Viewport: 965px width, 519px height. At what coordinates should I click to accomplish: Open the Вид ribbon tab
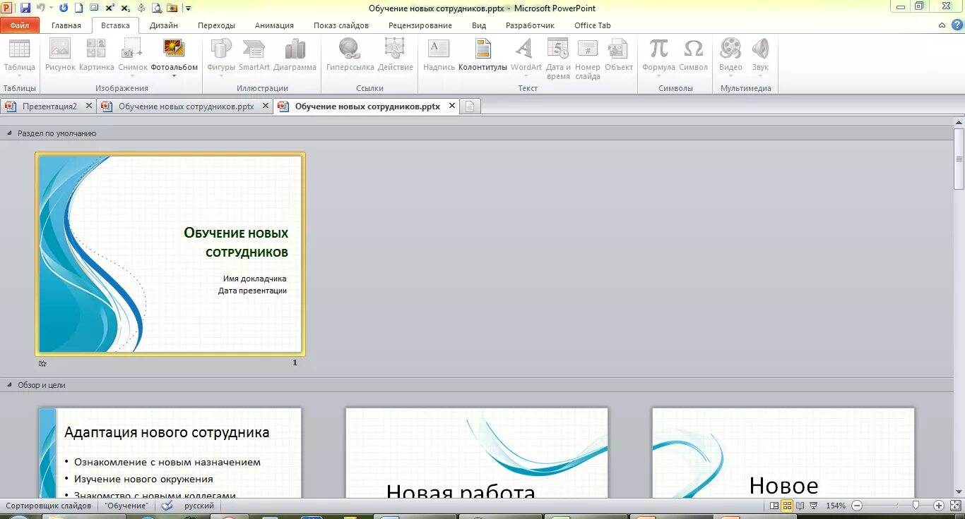tap(479, 25)
